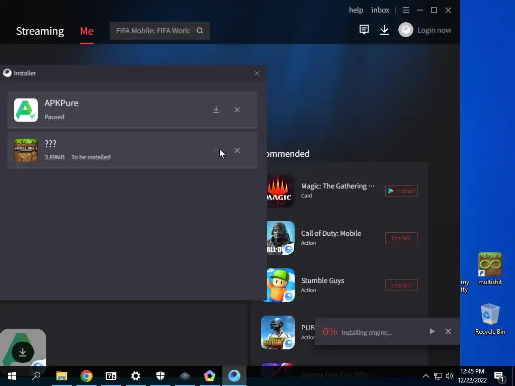This screenshot has width=515, height=386.
Task: Select the multishit desktop shortcut
Action: (490, 269)
